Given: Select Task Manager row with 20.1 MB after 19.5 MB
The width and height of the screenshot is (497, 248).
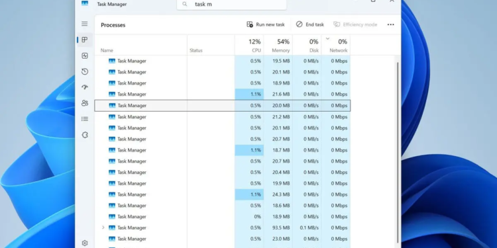Looking at the screenshot, I should click(x=223, y=72).
